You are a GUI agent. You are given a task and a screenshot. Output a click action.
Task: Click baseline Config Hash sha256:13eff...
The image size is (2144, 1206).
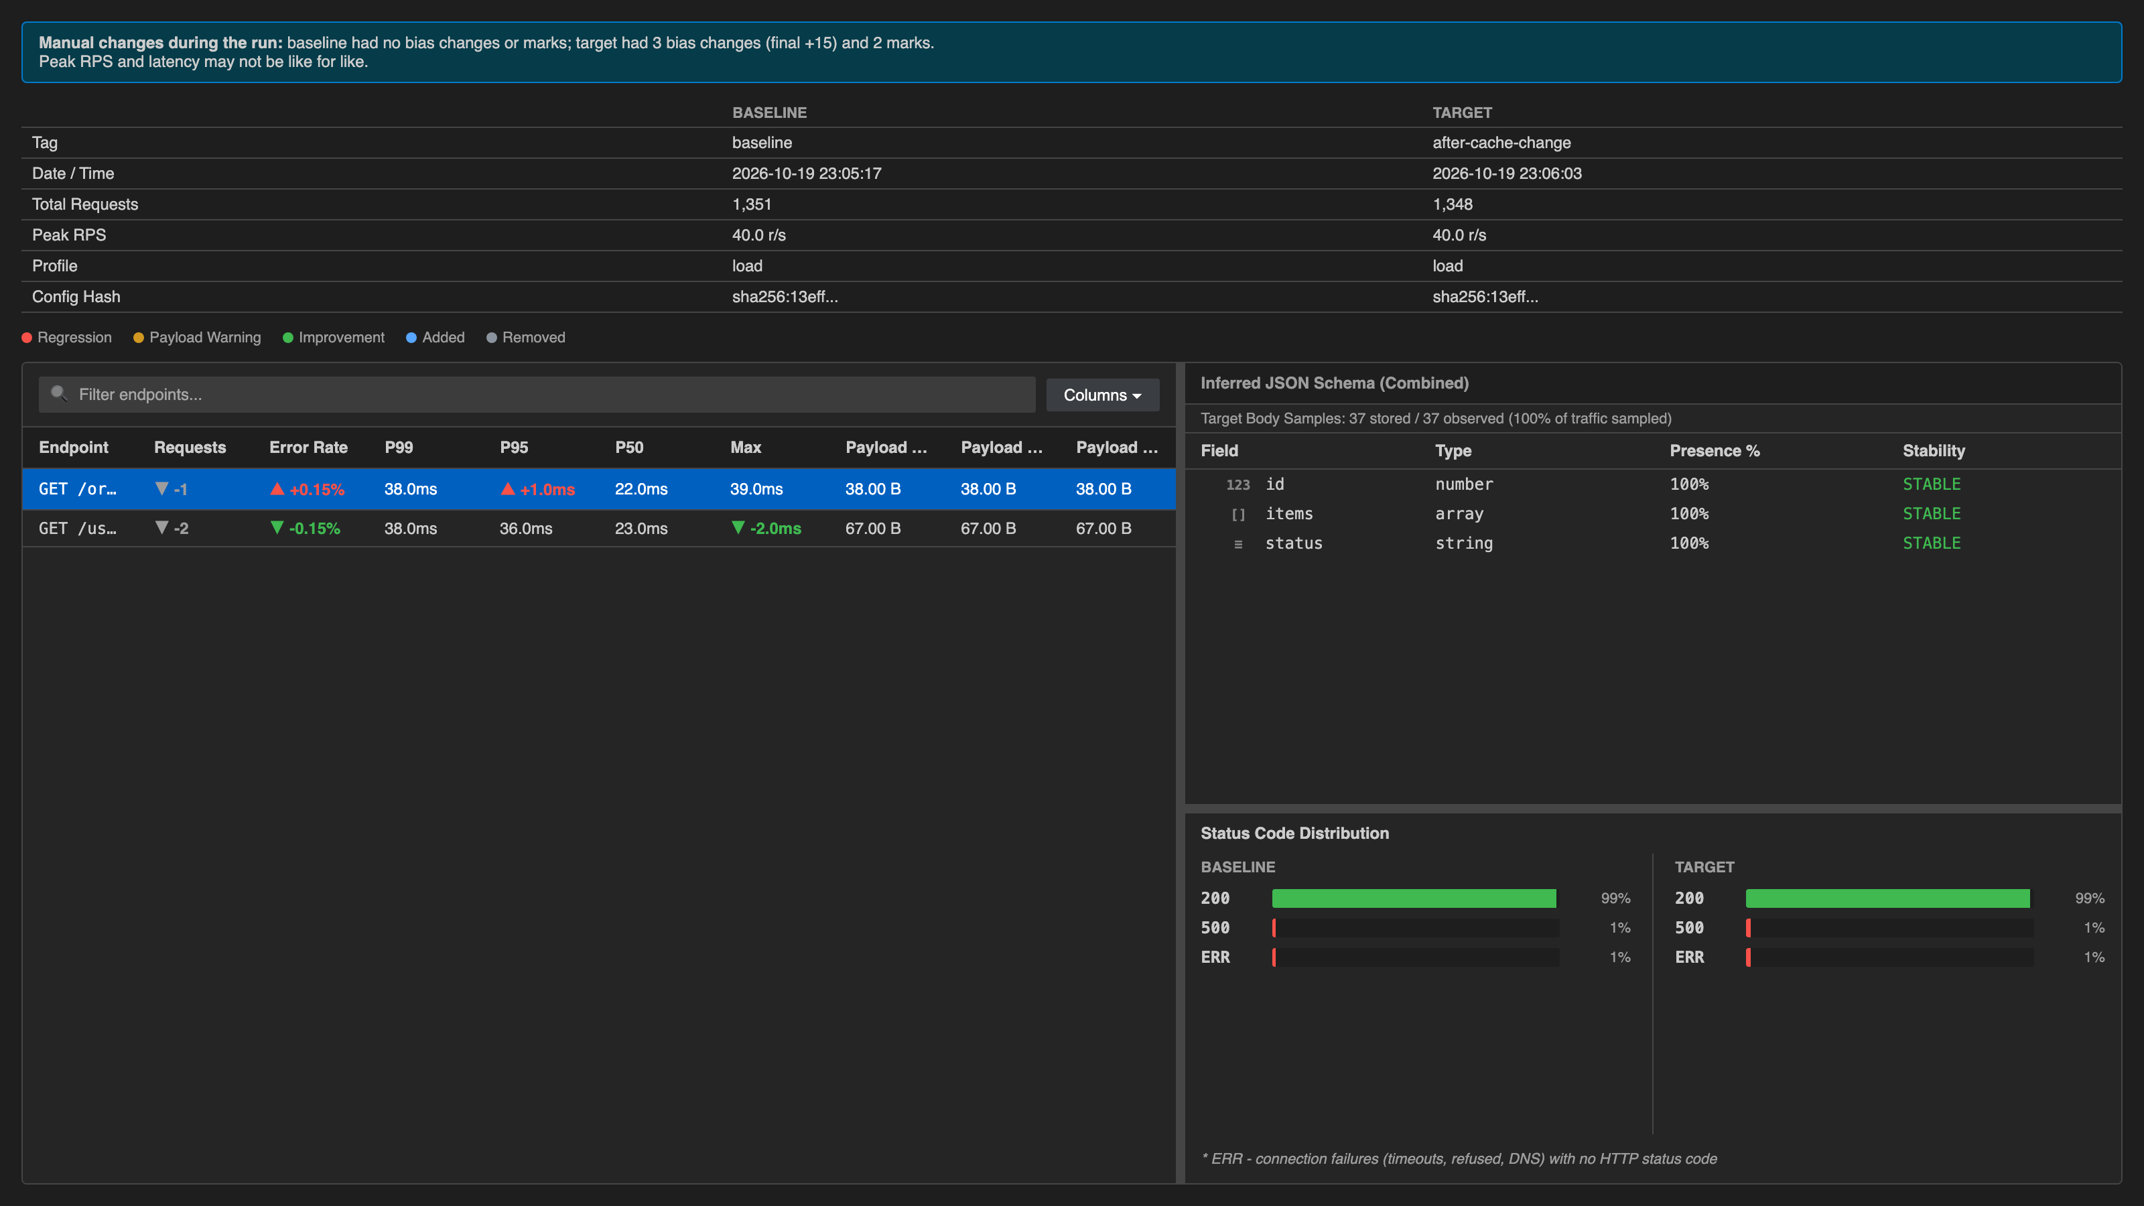pos(785,296)
